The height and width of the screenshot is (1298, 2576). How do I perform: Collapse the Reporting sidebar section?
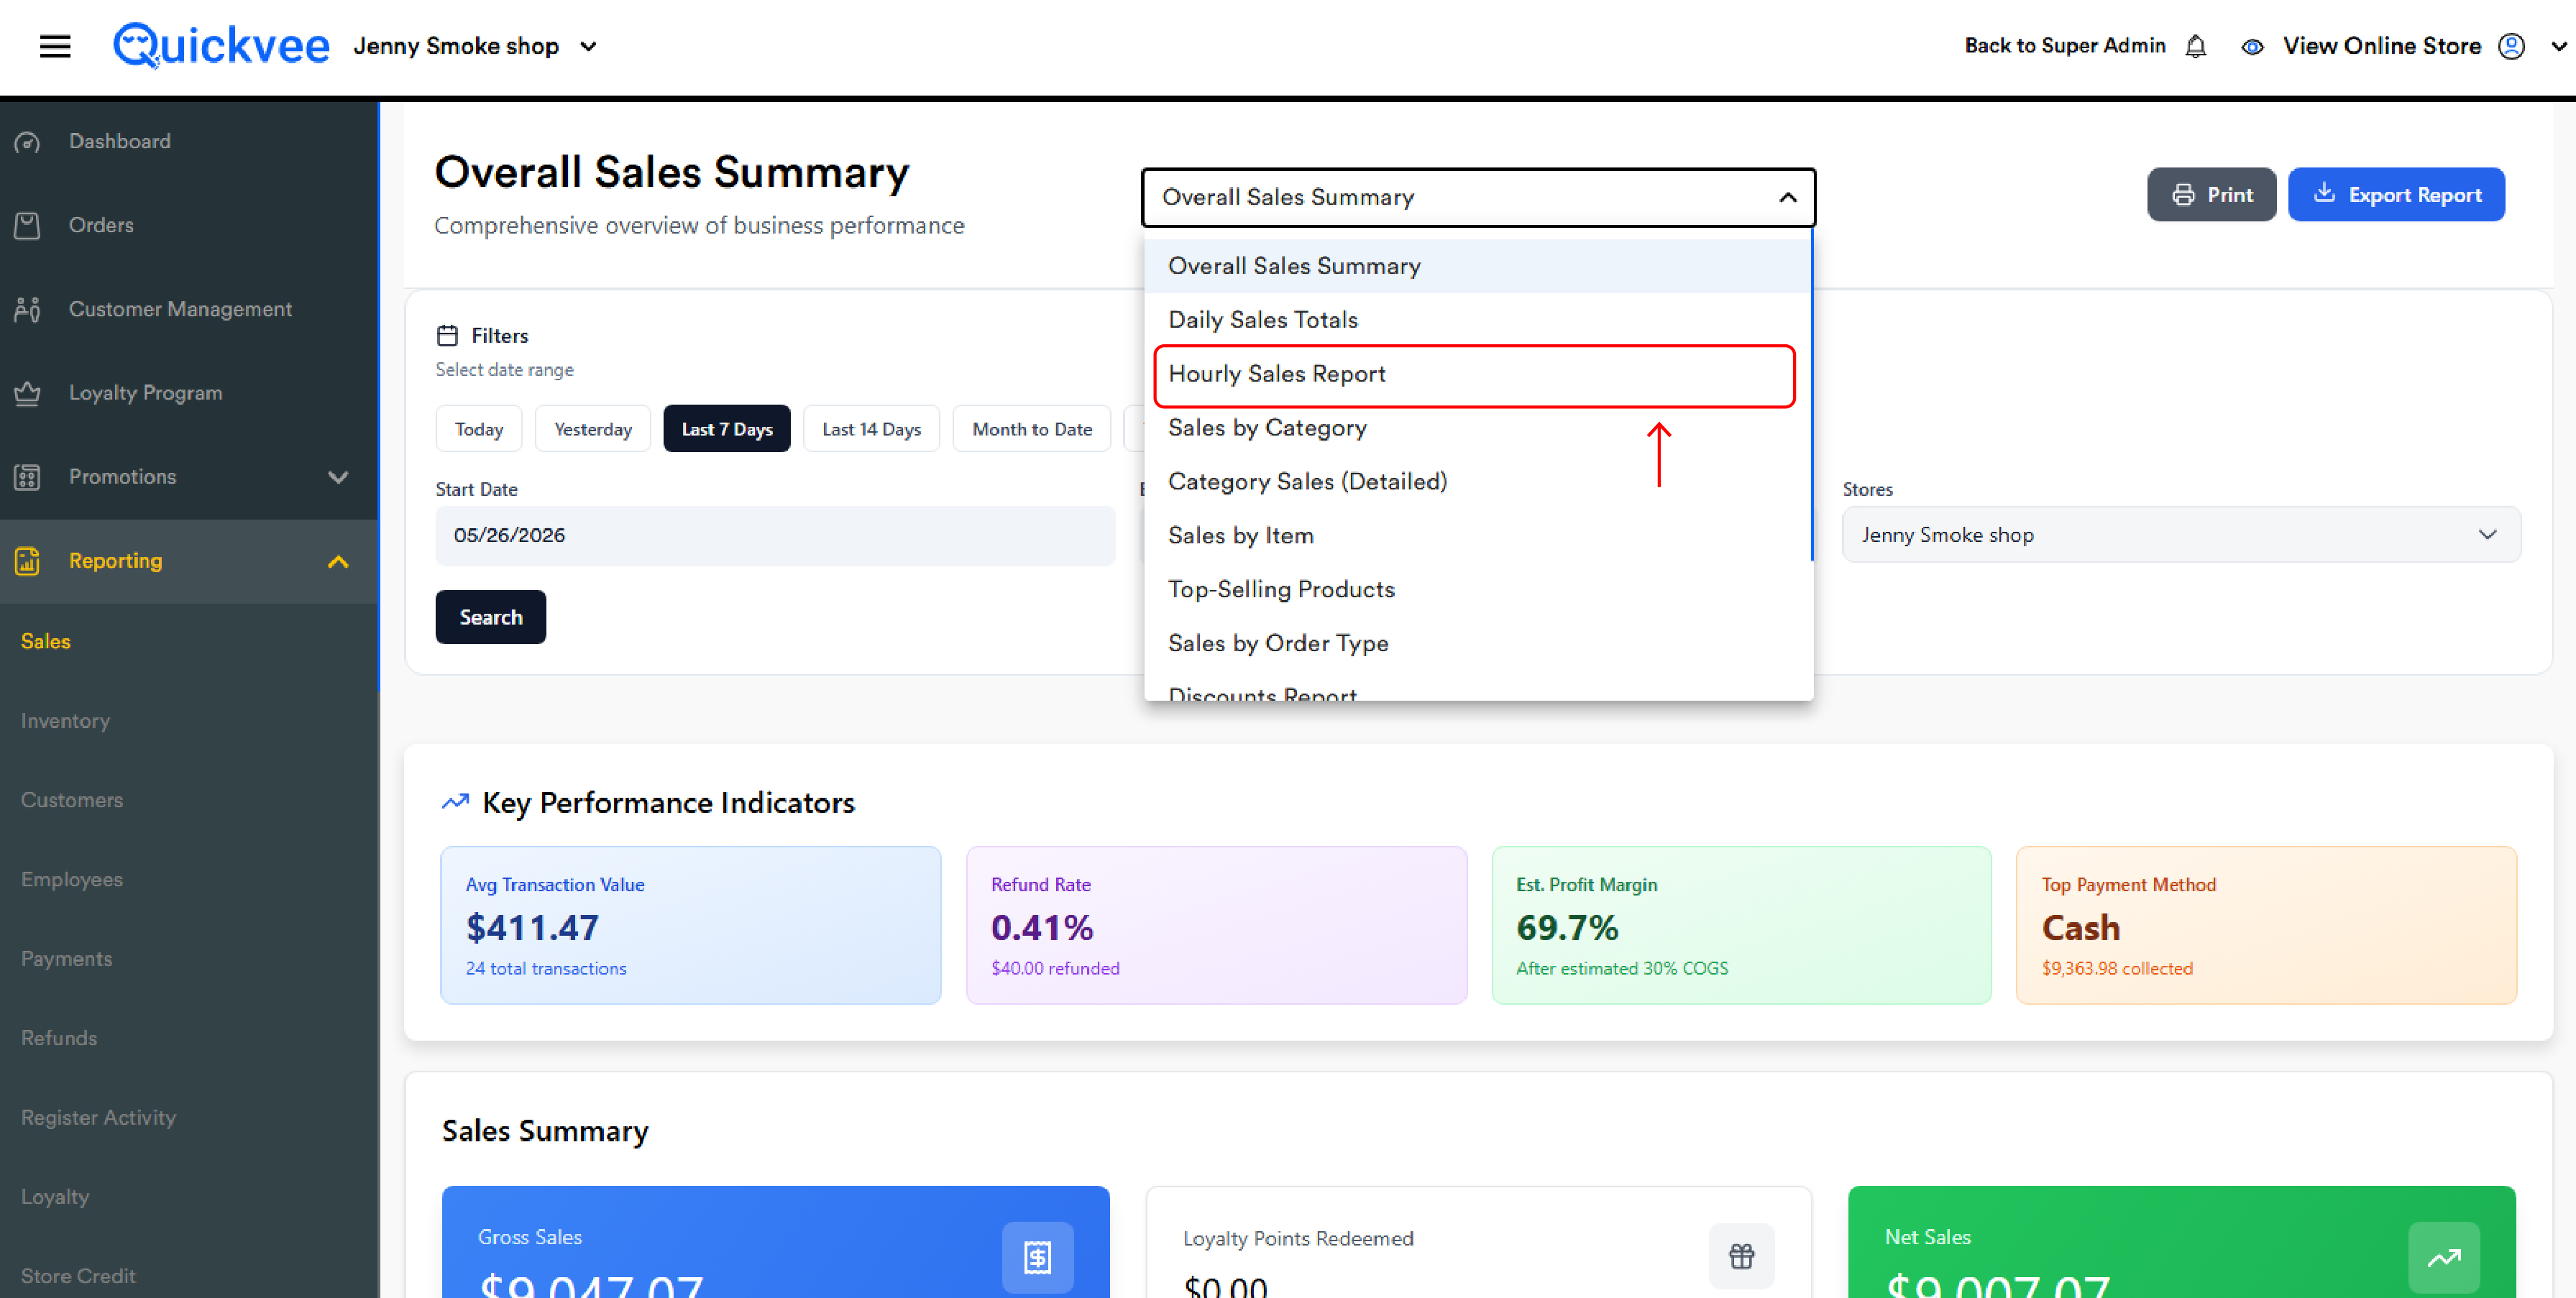tap(338, 561)
